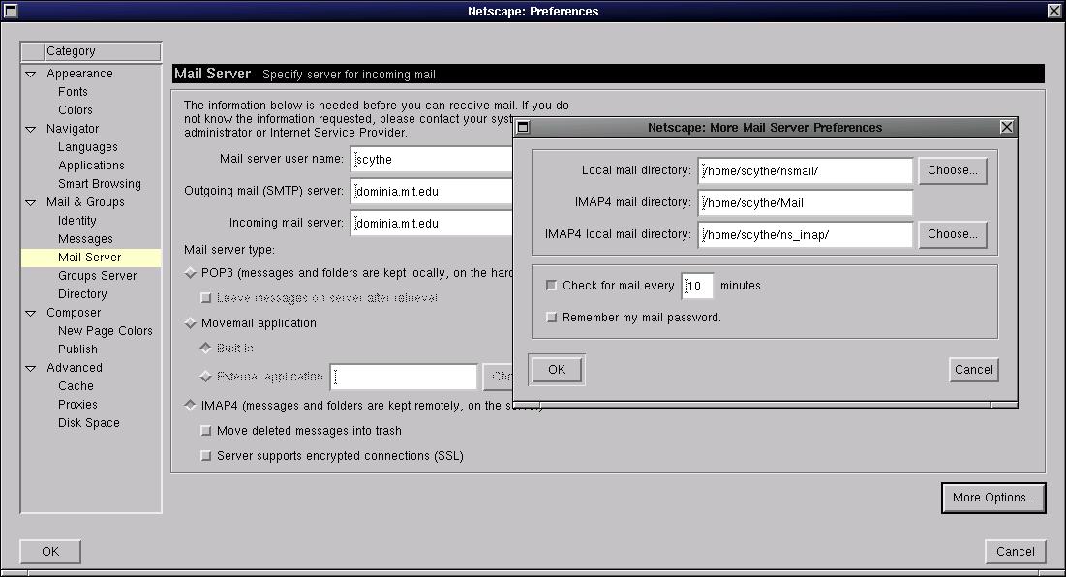The image size is (1066, 577).
Task: Collapse the Advanced category arrow
Action: click(x=31, y=368)
